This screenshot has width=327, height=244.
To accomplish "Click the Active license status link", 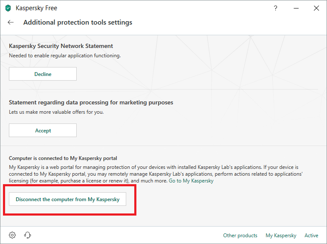I will (311, 236).
